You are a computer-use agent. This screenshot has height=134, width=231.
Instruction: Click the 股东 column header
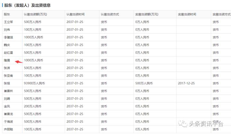tap(7, 14)
